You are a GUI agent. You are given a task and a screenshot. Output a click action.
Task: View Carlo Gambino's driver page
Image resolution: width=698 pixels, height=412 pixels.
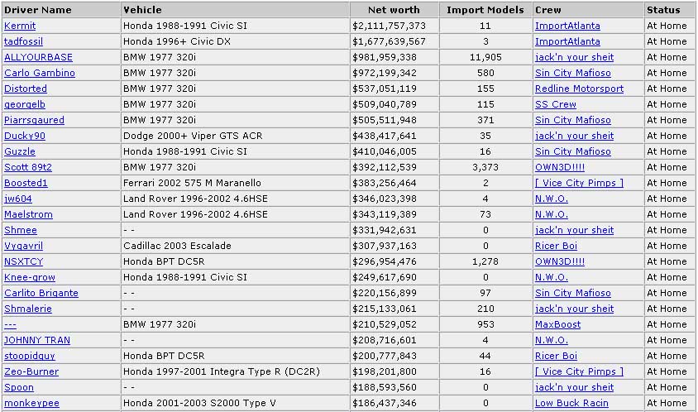click(40, 73)
